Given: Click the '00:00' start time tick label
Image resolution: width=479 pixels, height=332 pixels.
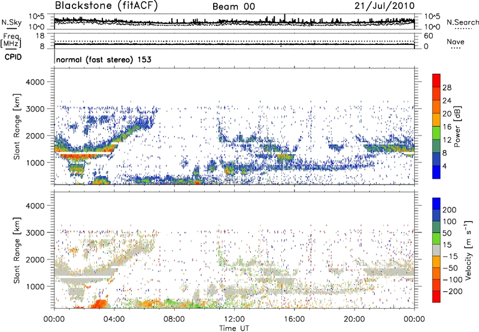Looking at the screenshot, I should click(x=54, y=319).
